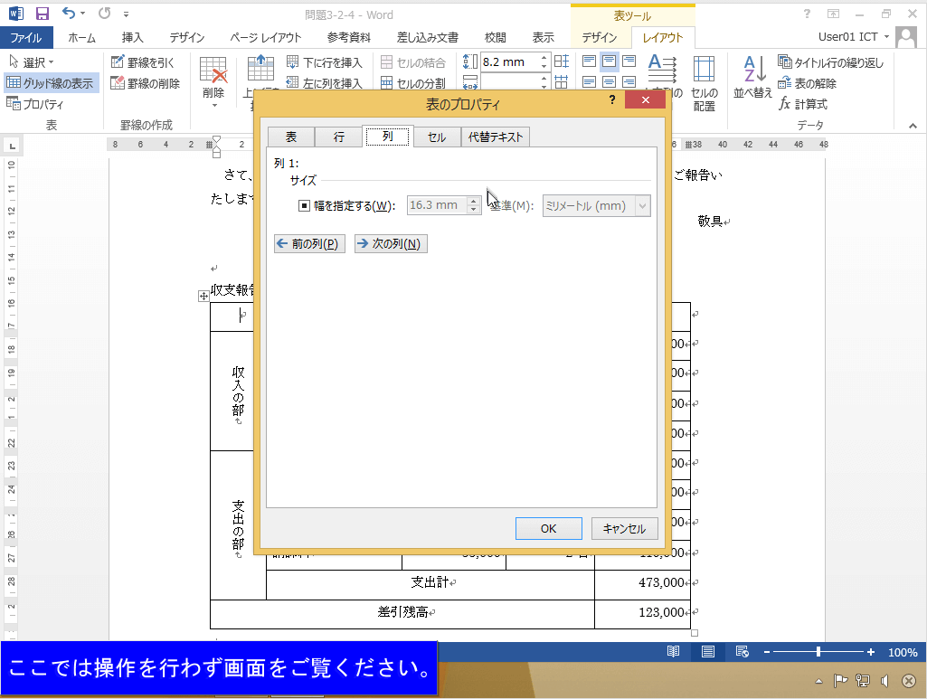Confirm with the OK button
Viewport: 927px width, 699px height.
[548, 528]
